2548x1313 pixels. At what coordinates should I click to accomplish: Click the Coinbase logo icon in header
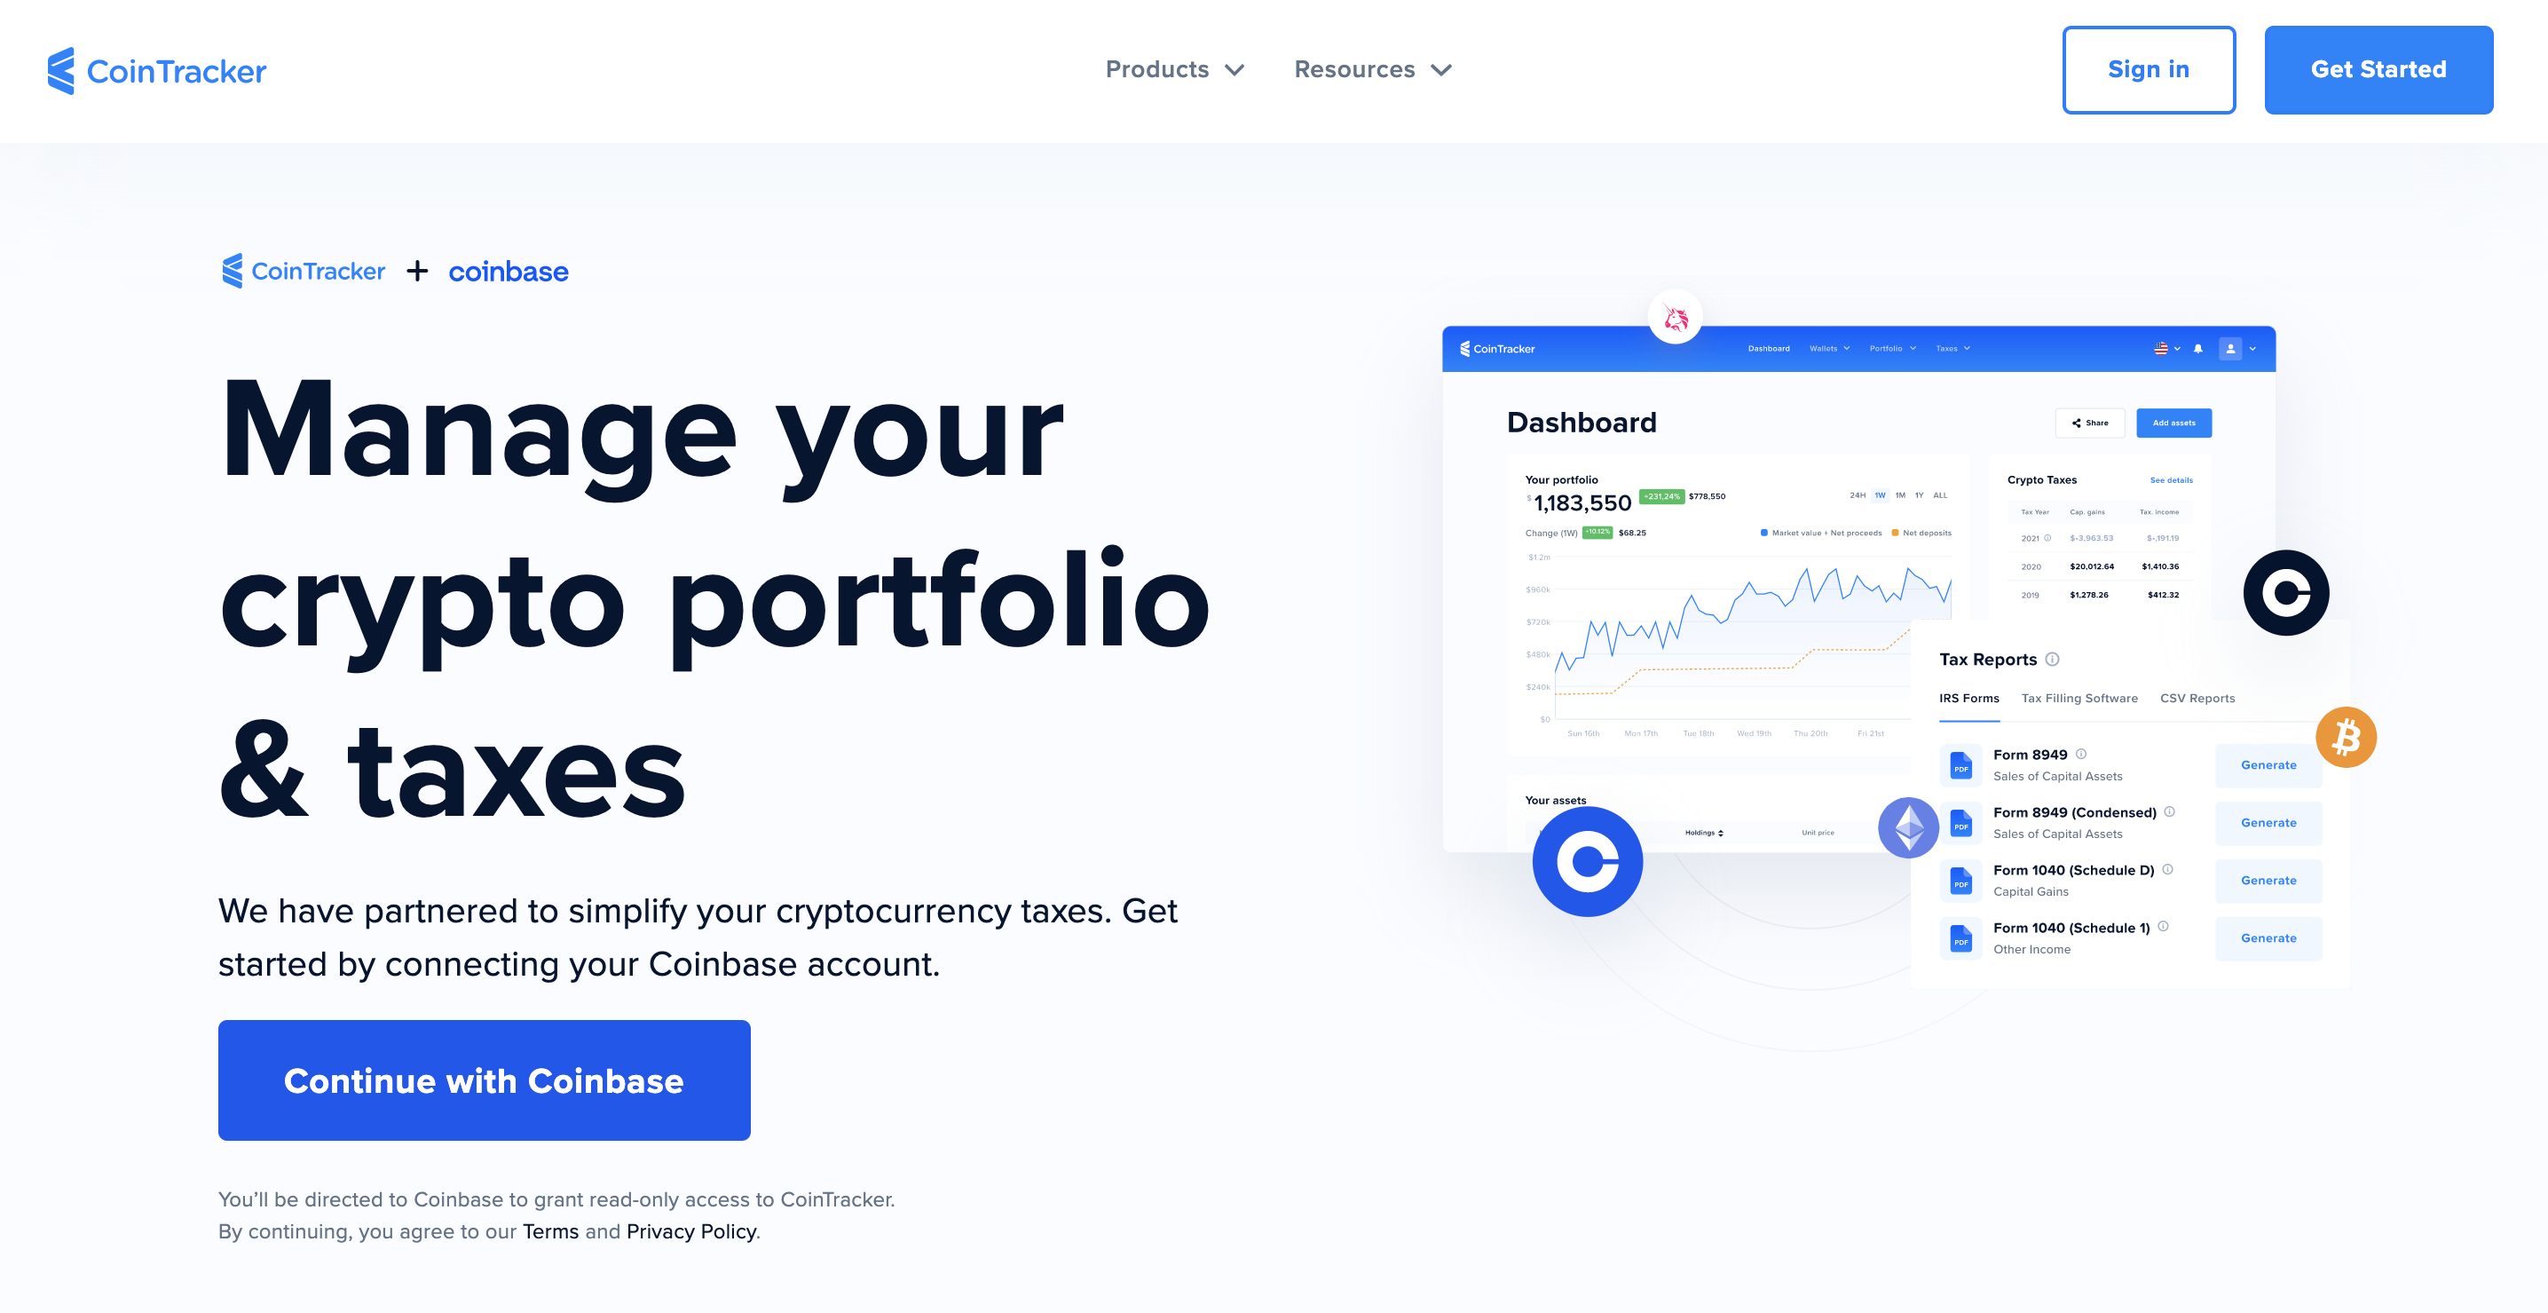tap(506, 272)
